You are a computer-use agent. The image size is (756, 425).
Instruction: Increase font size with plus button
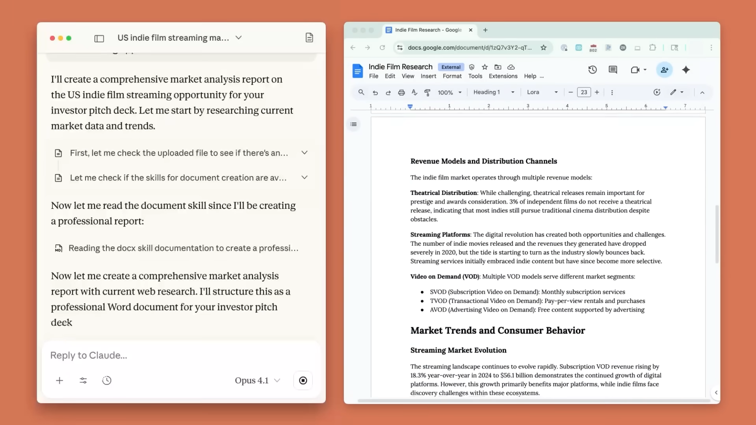[x=597, y=92]
